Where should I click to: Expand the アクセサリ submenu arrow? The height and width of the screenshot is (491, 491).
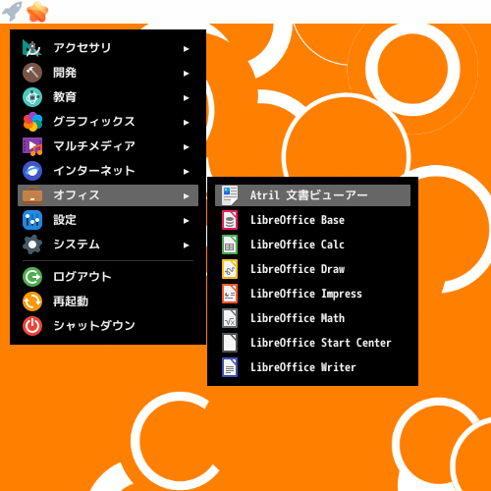point(186,49)
